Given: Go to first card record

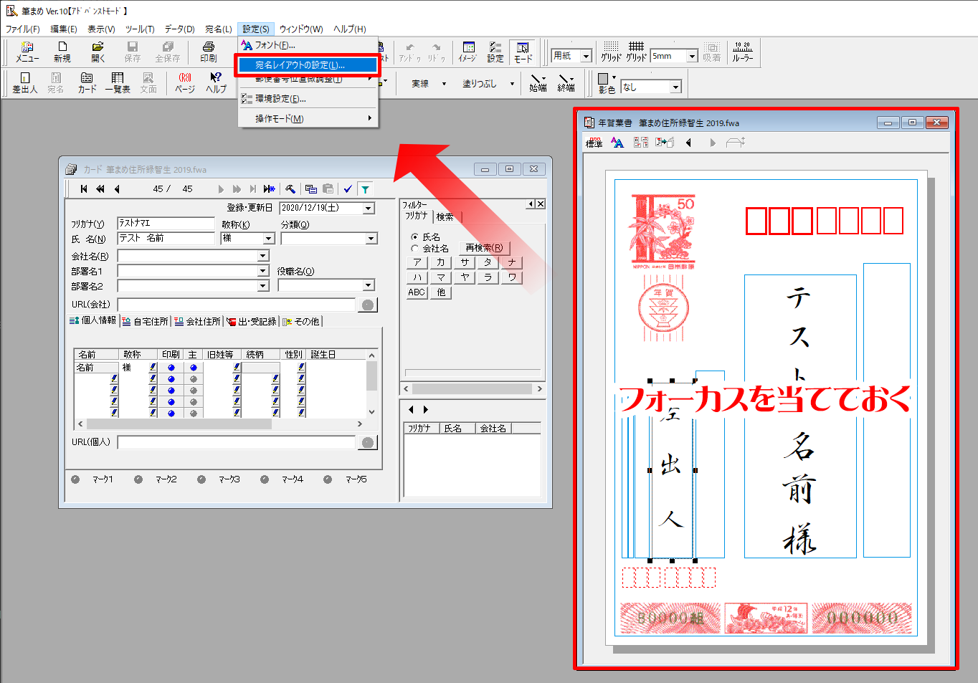Looking at the screenshot, I should pos(84,189).
